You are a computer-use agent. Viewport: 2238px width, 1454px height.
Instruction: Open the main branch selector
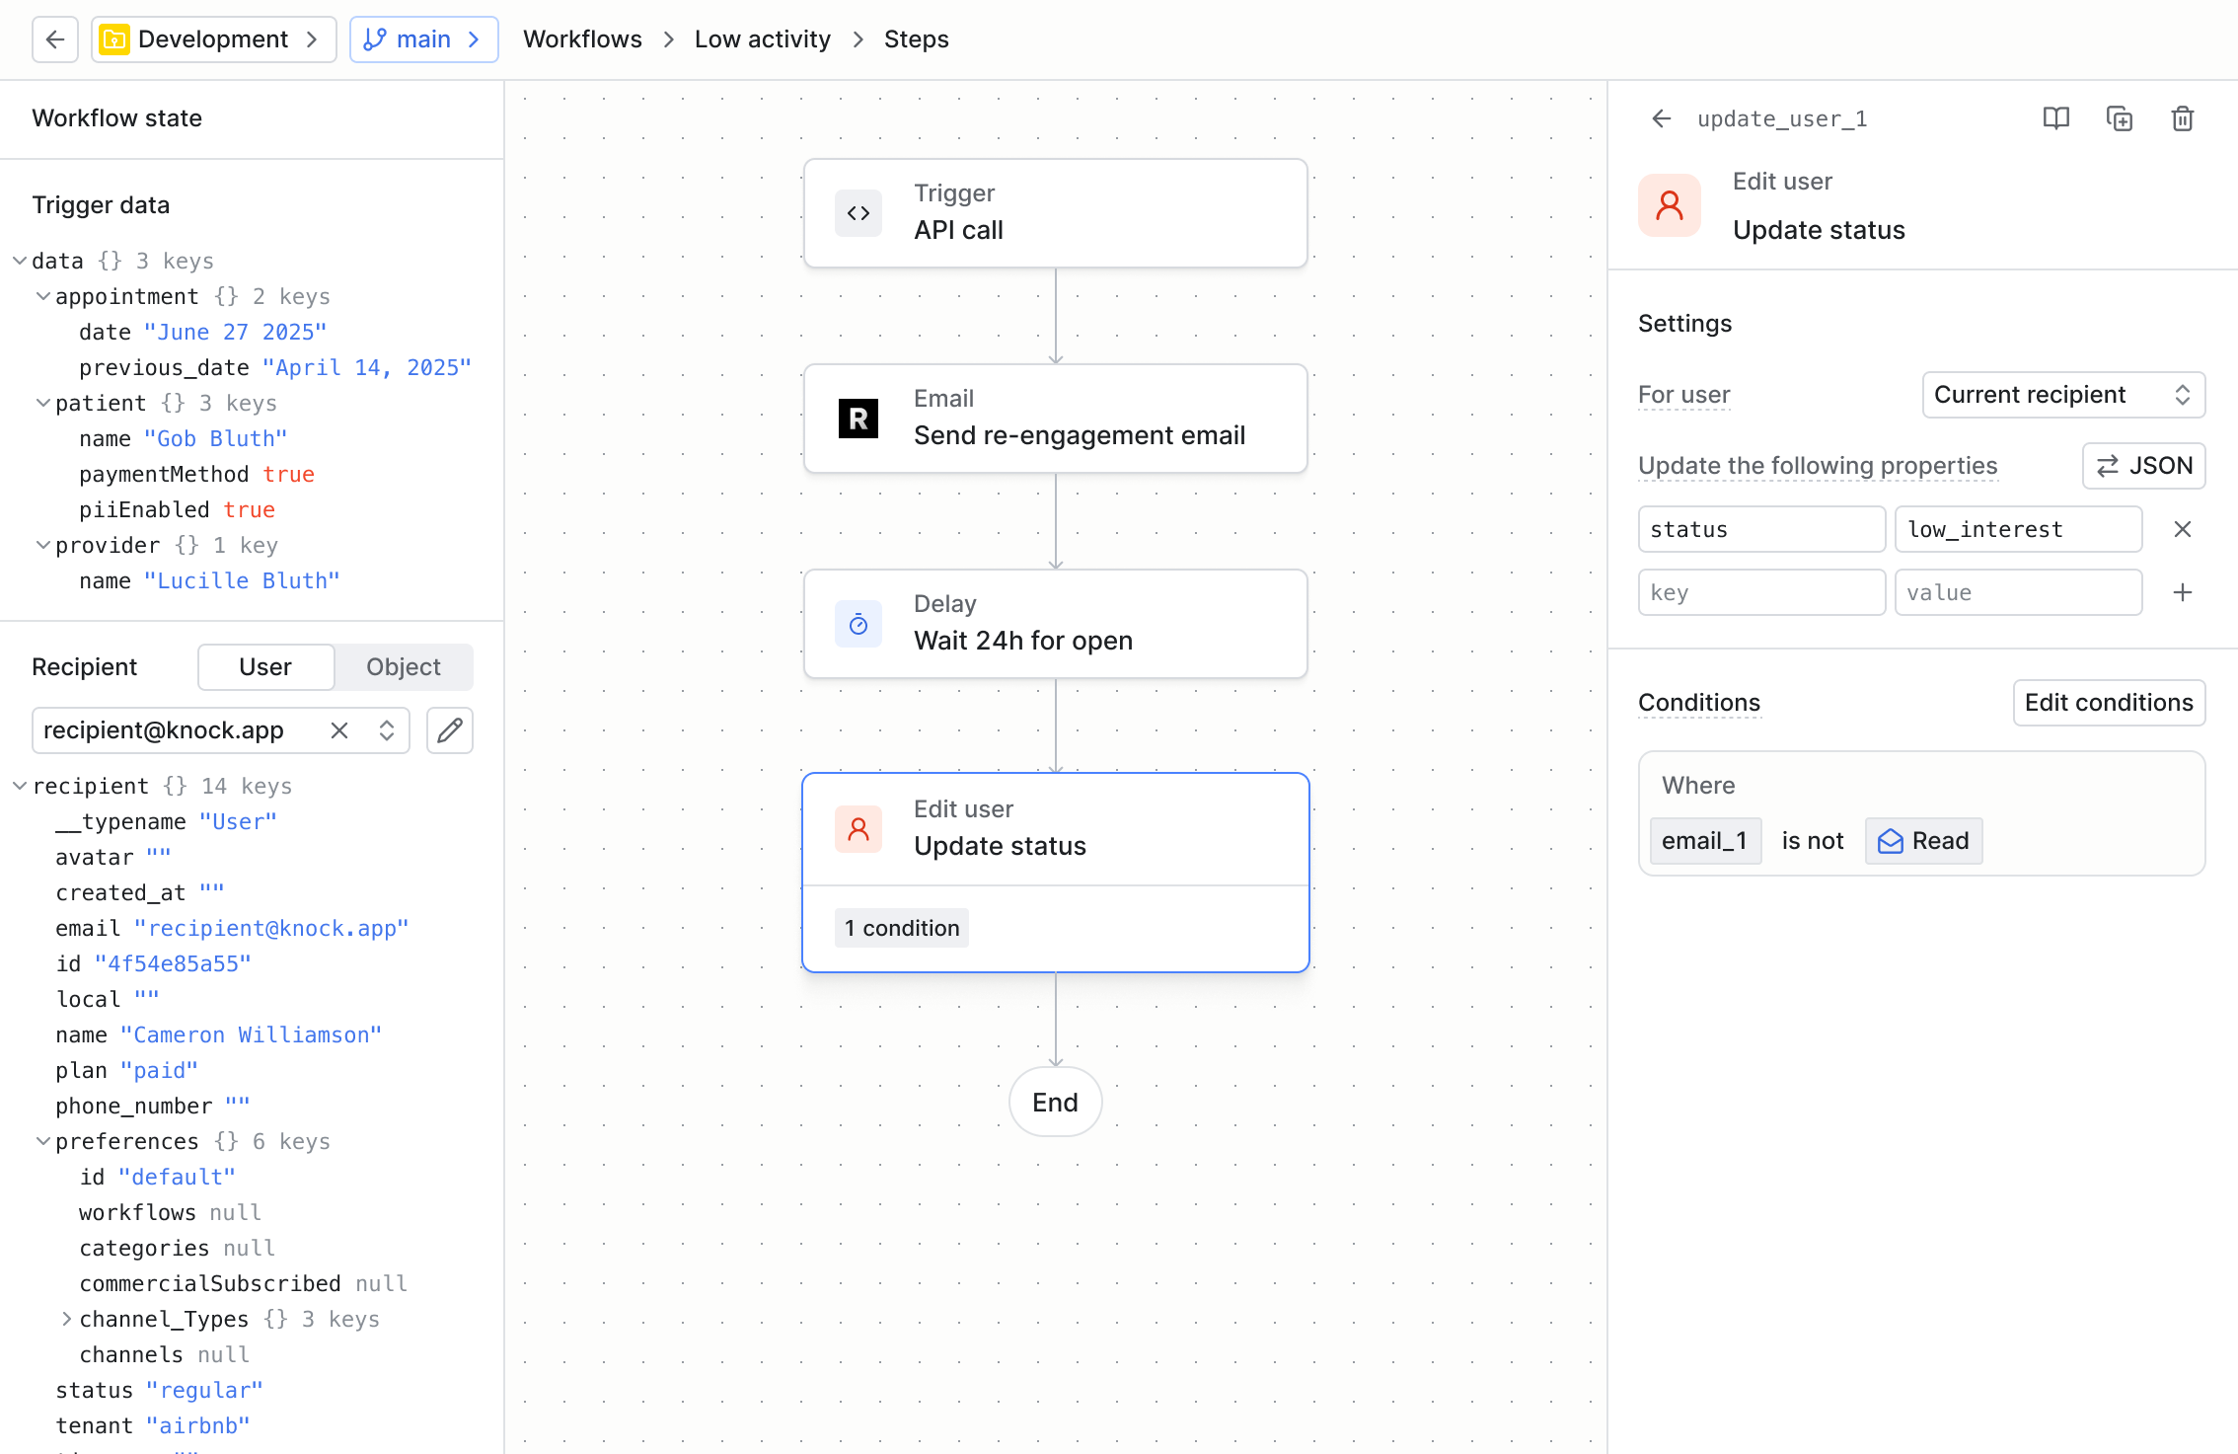[423, 39]
